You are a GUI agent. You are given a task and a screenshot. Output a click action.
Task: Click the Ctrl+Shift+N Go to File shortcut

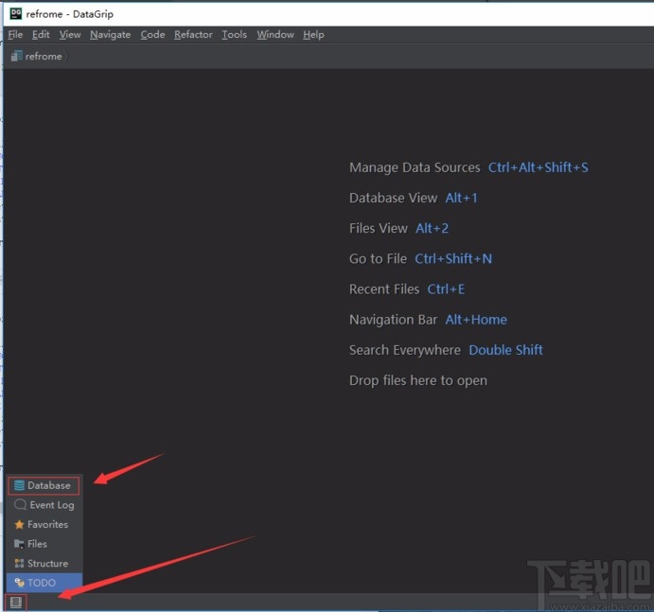pyautogui.click(x=453, y=259)
